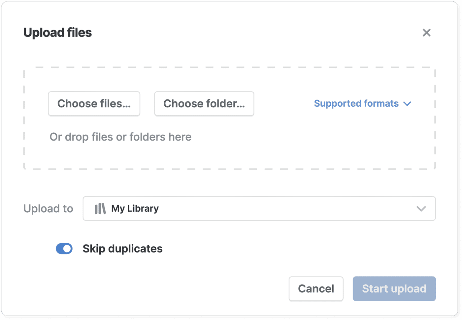Click the Start upload button
This screenshot has height=320, width=462.
click(394, 289)
